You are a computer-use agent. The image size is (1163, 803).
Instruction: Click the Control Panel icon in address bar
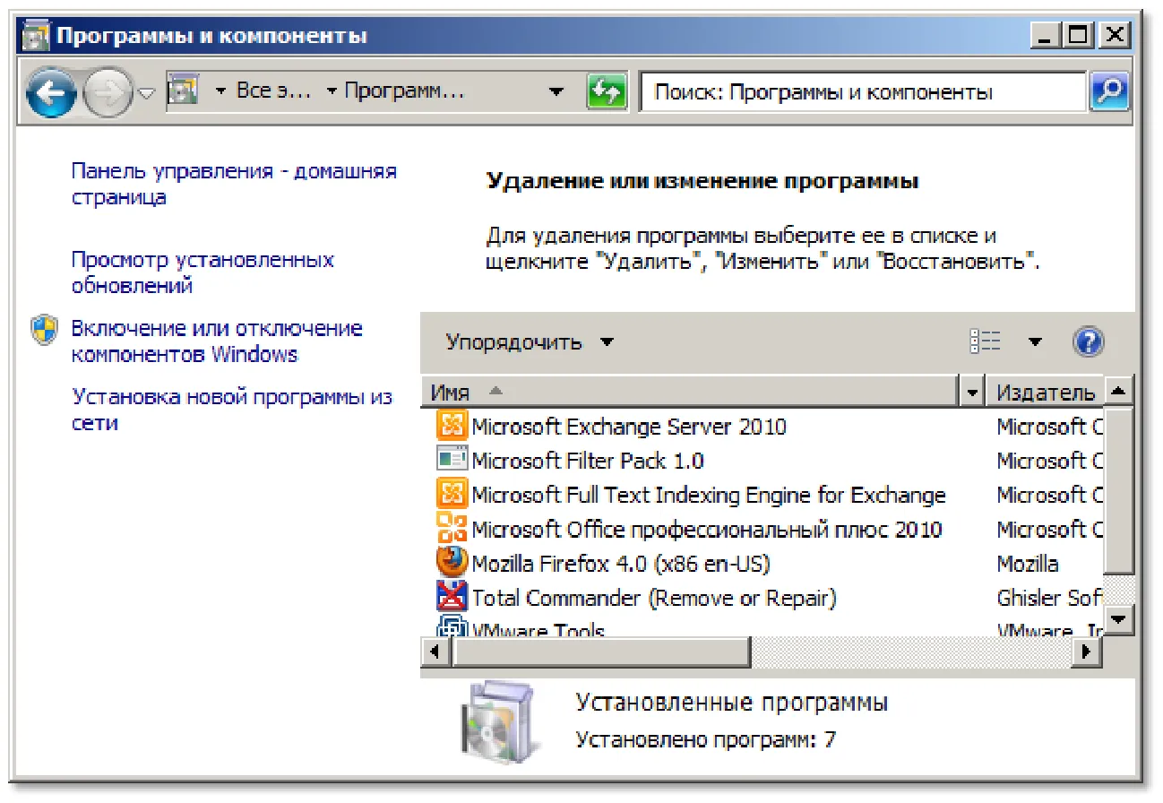click(x=183, y=91)
